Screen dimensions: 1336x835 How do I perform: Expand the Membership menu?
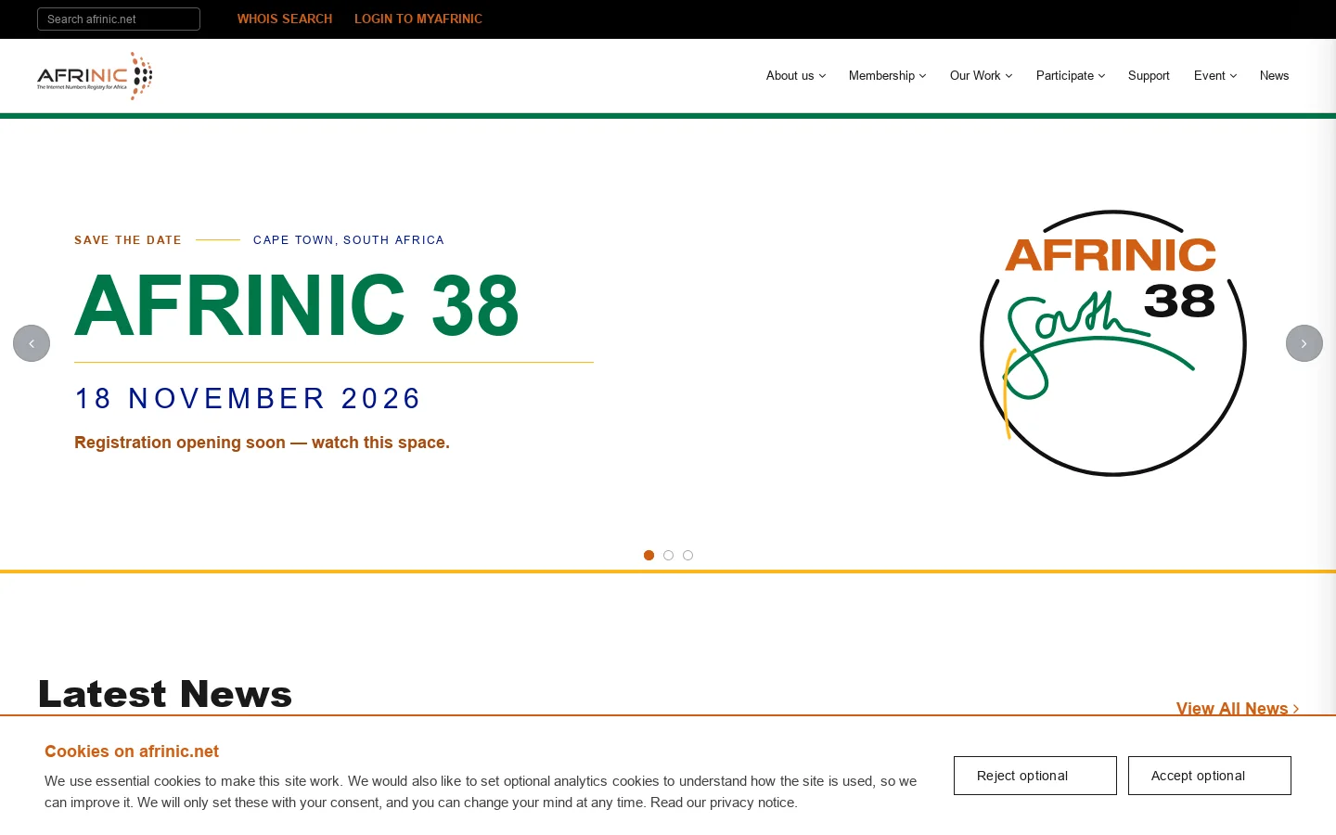click(888, 76)
